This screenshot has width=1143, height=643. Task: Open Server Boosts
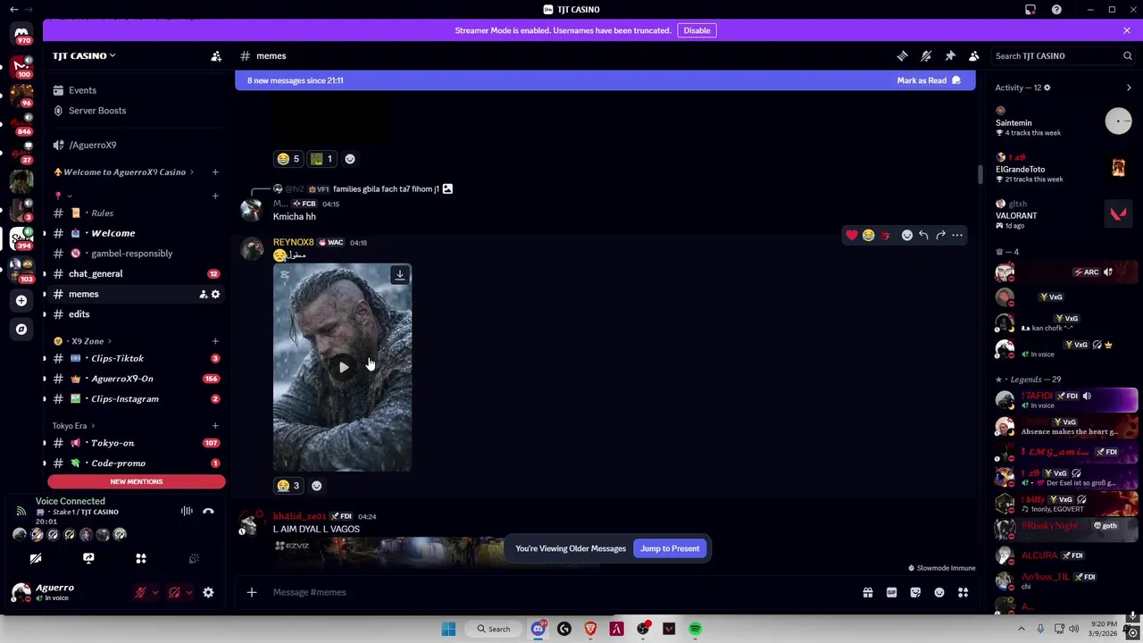(x=97, y=111)
